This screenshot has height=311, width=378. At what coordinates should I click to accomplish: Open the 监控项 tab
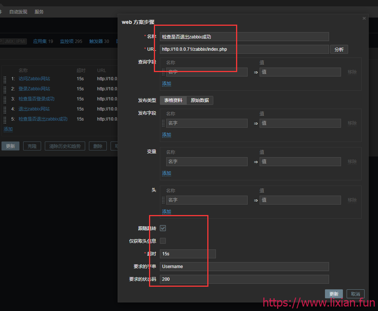[67, 41]
